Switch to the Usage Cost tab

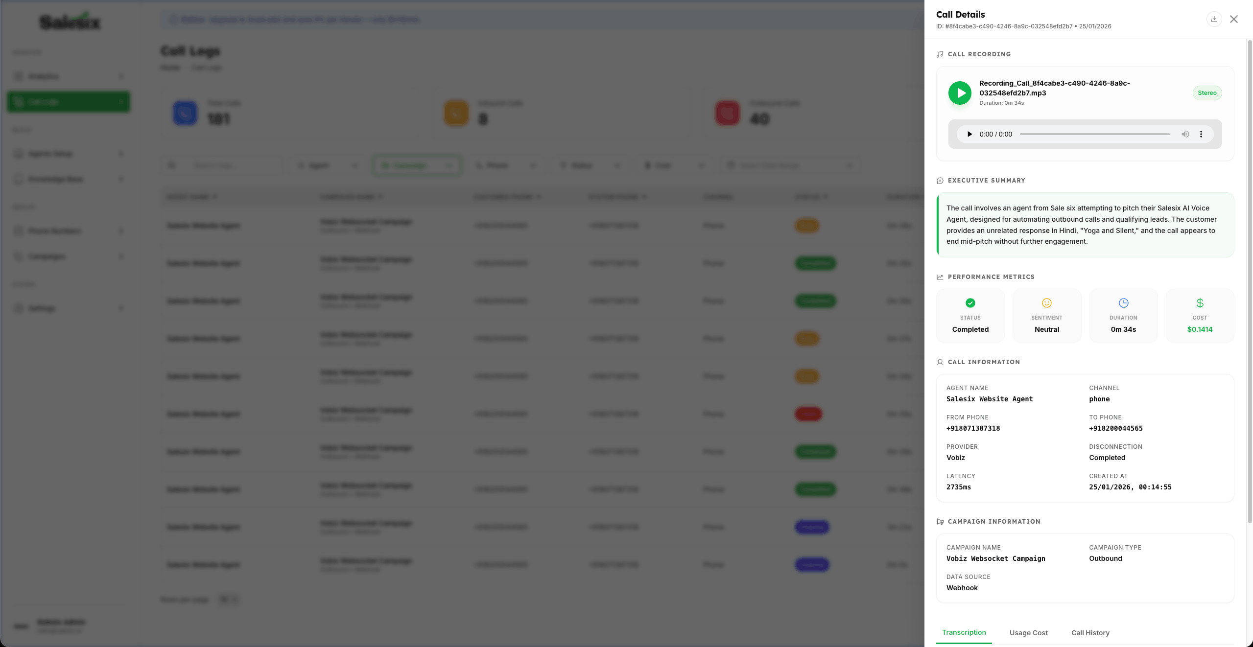[x=1028, y=633]
